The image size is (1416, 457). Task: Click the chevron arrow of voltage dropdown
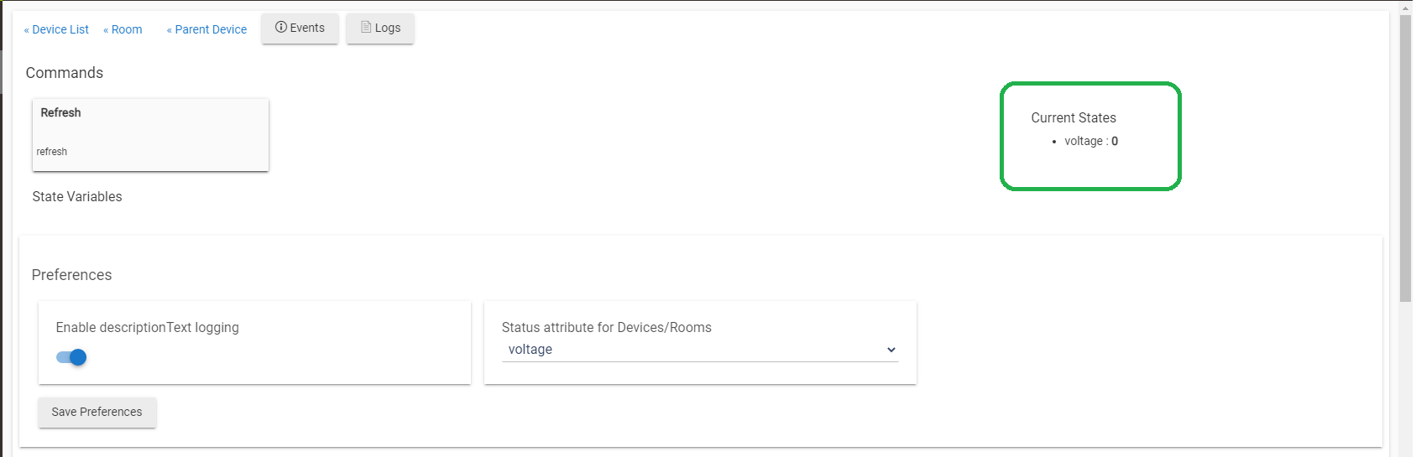891,350
